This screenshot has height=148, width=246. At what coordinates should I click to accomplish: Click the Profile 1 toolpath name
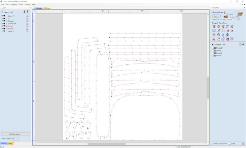point(219,56)
